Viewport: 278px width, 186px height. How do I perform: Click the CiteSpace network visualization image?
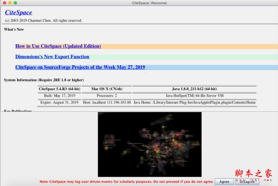(150, 144)
